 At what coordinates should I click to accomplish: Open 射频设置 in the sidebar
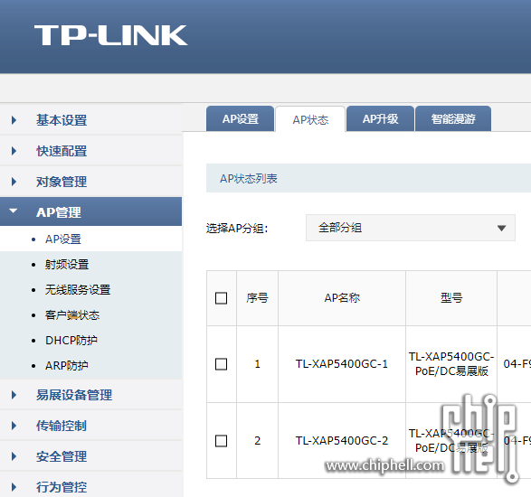click(67, 264)
